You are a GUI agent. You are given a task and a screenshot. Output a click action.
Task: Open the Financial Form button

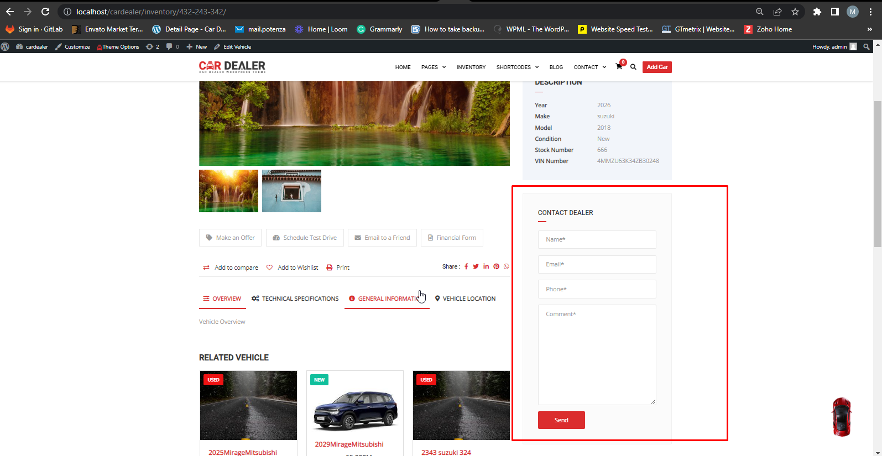click(452, 238)
